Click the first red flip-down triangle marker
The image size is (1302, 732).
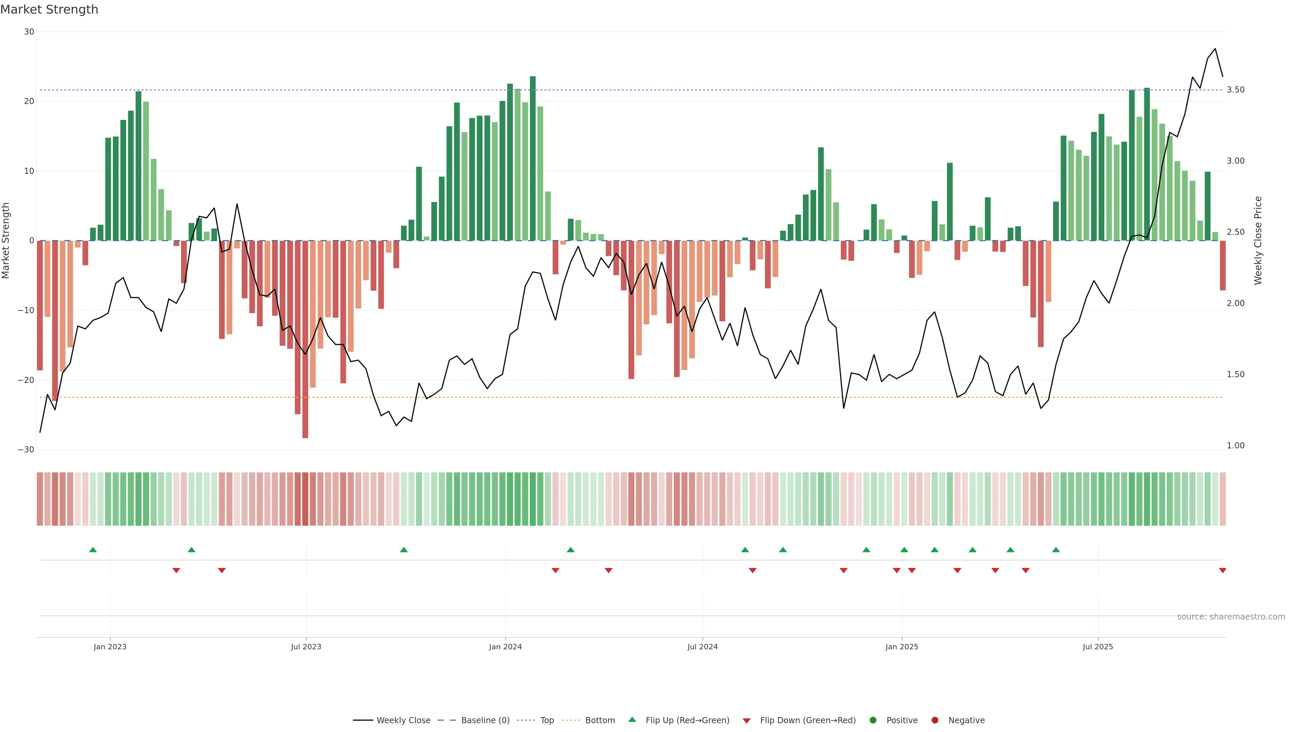tap(176, 570)
